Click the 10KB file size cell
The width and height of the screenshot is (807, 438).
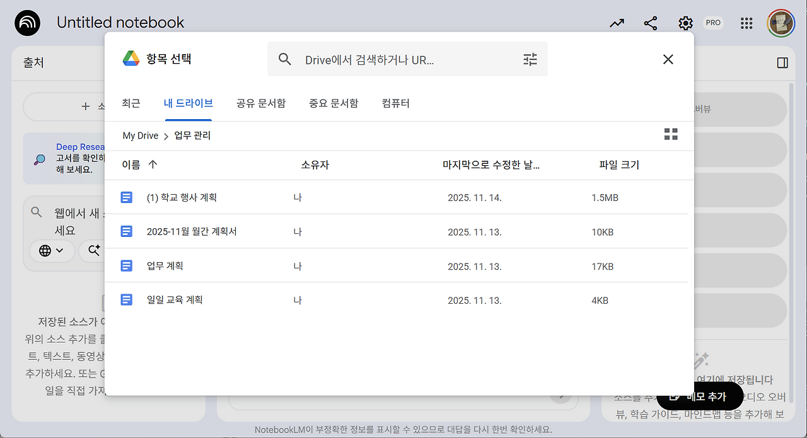(x=603, y=232)
